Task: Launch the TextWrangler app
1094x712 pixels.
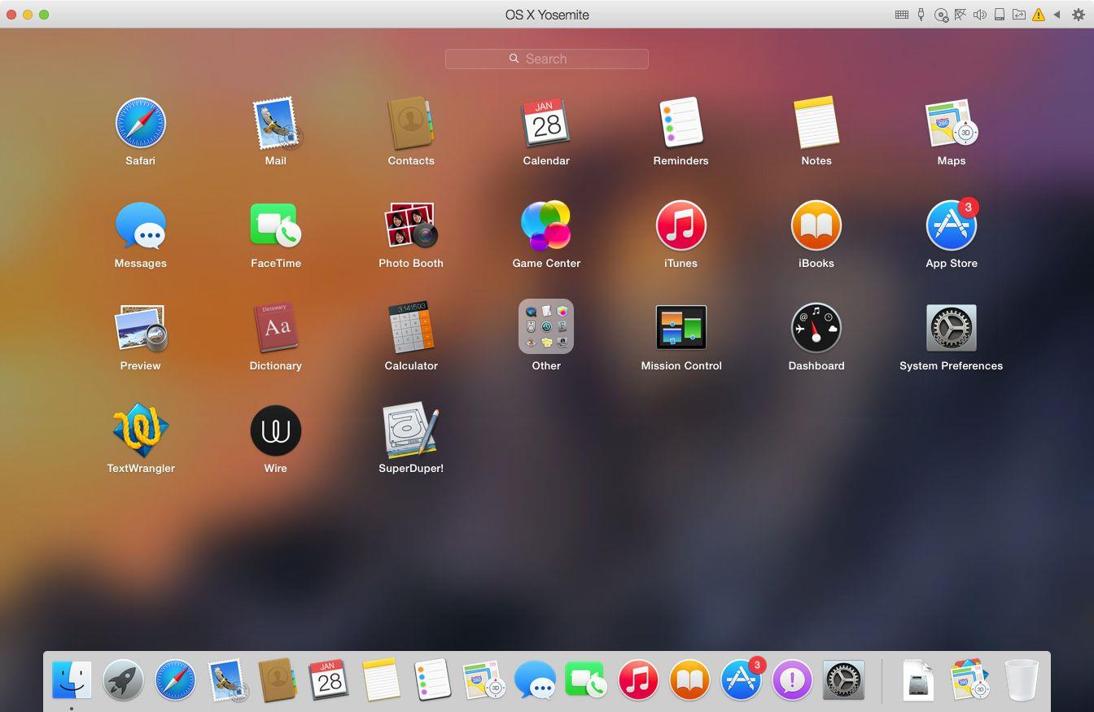Action: pos(140,431)
